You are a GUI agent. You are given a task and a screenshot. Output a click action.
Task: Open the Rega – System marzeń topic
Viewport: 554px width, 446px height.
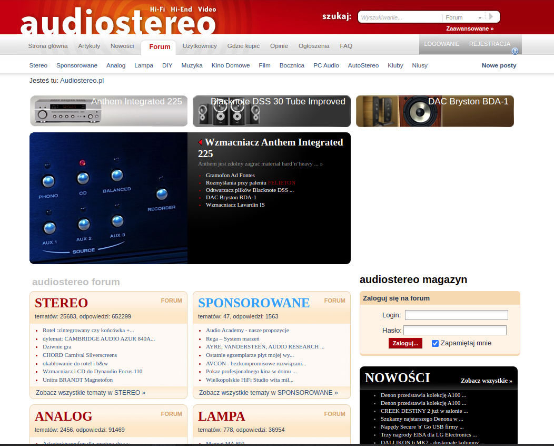coord(232,339)
